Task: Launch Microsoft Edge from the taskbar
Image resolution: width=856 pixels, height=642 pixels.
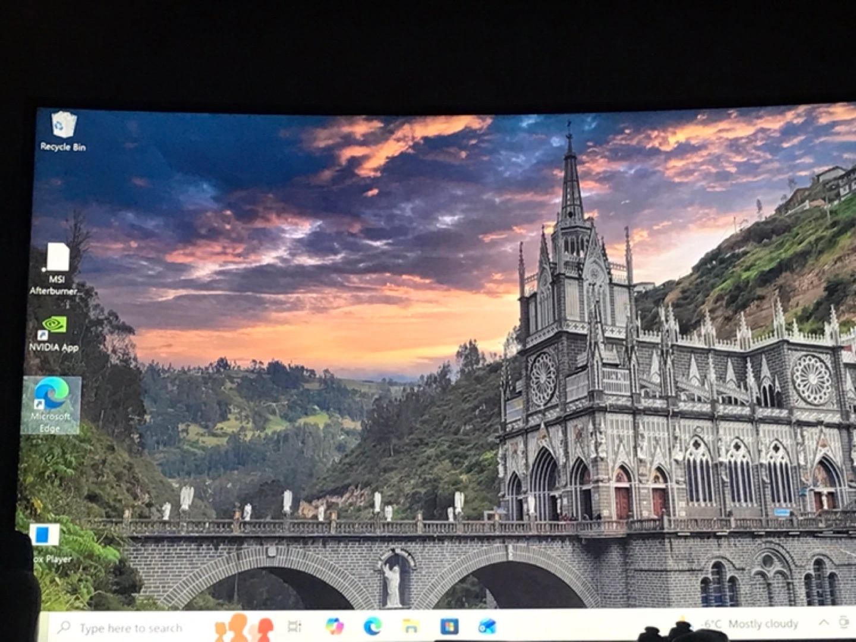Action: [373, 626]
